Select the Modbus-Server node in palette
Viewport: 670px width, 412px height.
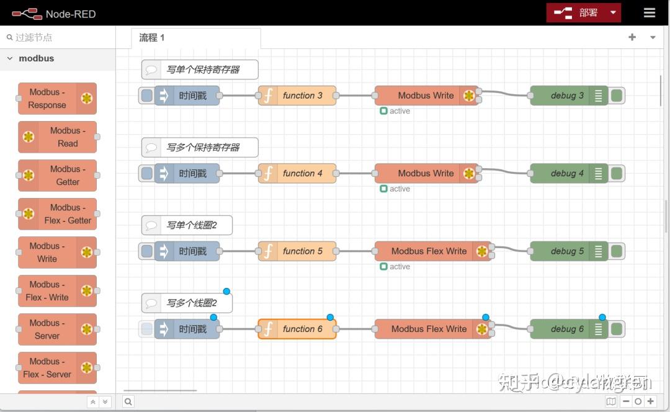coord(57,329)
